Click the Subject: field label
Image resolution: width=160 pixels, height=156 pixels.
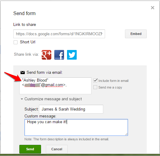31,109
